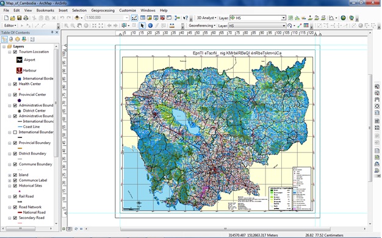Viewport: 382px width, 238px height.
Task: Pin the Table Of Contents panel
Action: pyautogui.click(x=52, y=32)
